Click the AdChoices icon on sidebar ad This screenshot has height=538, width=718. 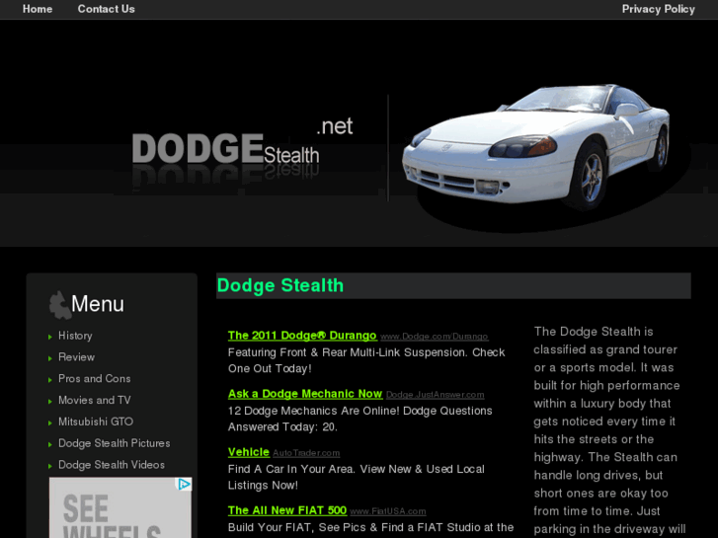pos(184,484)
